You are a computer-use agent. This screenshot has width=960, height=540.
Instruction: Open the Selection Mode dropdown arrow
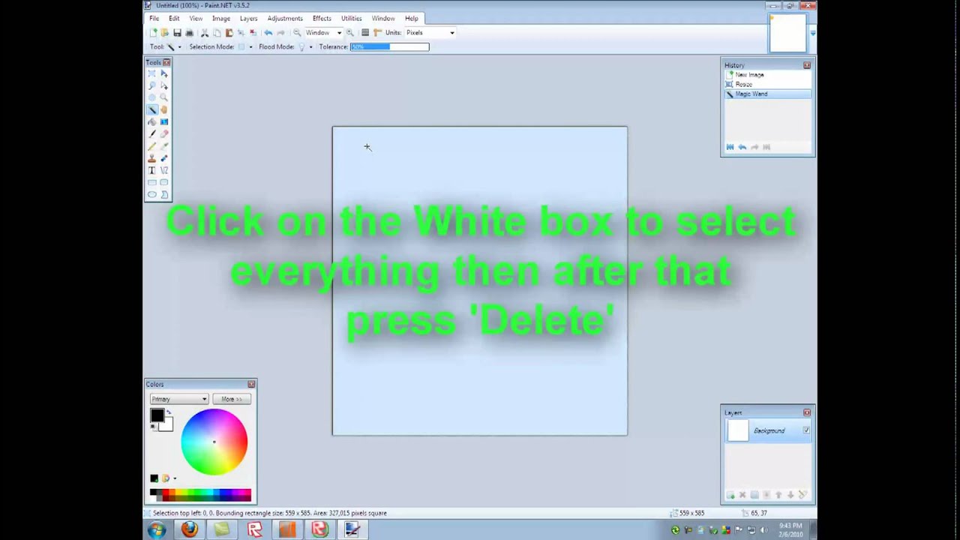[x=251, y=46]
